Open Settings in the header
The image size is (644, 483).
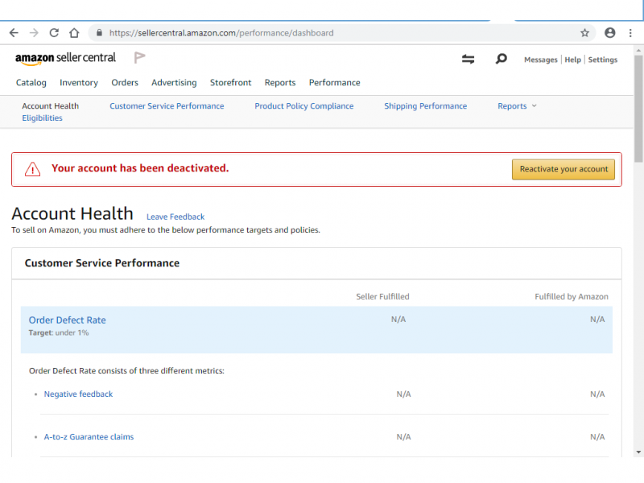(x=602, y=60)
